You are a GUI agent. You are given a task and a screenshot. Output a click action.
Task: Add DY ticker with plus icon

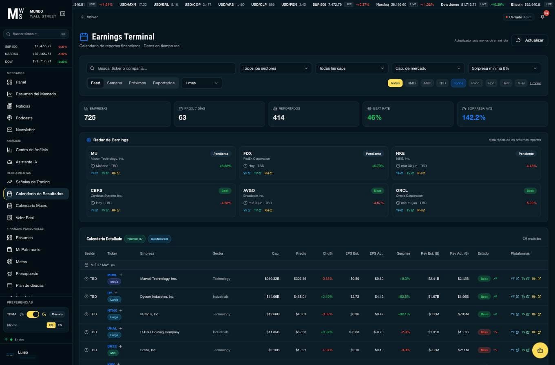[x=116, y=293]
